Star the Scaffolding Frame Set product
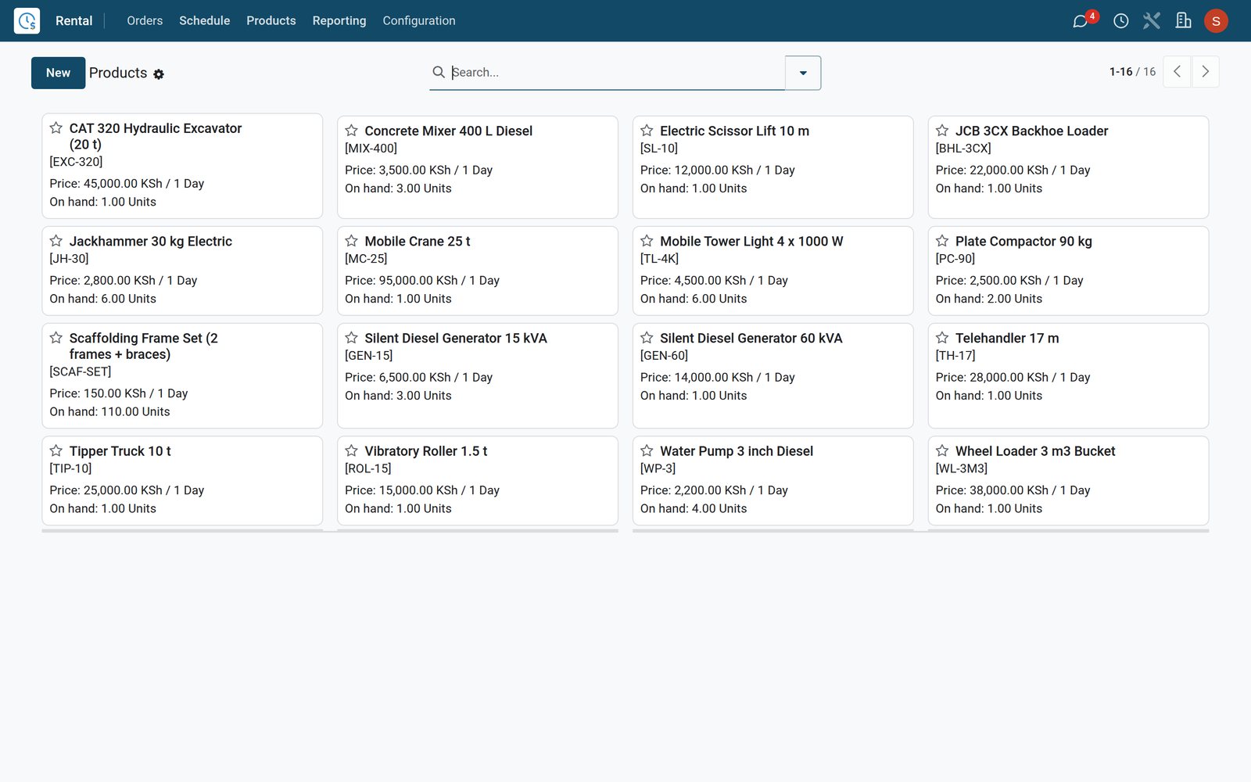The image size is (1251, 782). tap(56, 338)
